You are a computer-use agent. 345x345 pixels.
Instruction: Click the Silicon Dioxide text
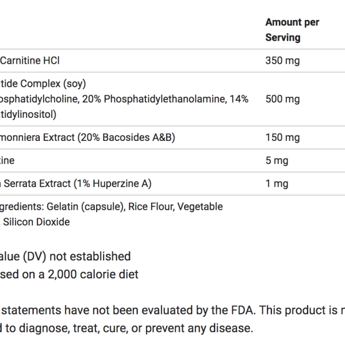click(36, 222)
